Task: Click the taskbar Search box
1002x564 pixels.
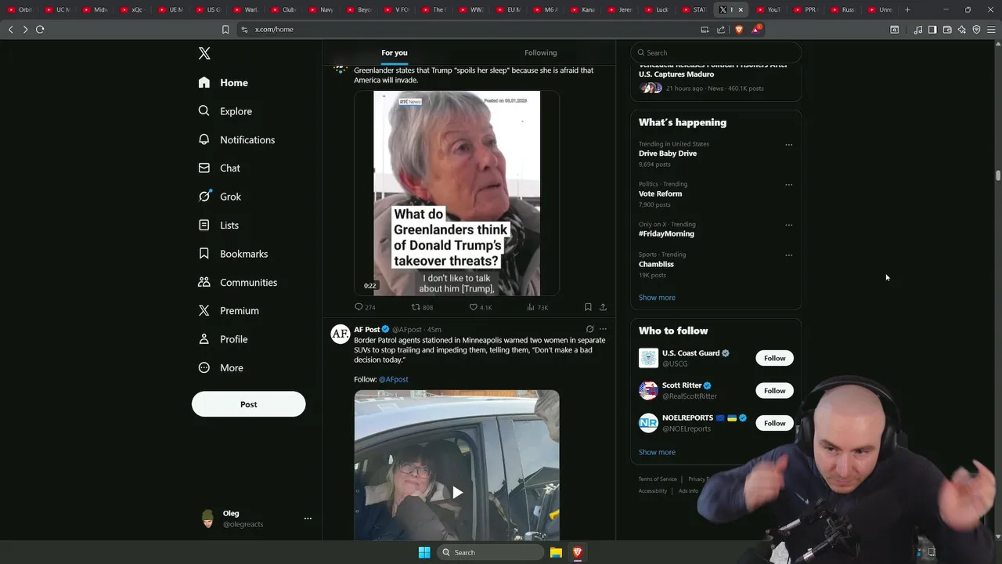Action: pos(490,552)
